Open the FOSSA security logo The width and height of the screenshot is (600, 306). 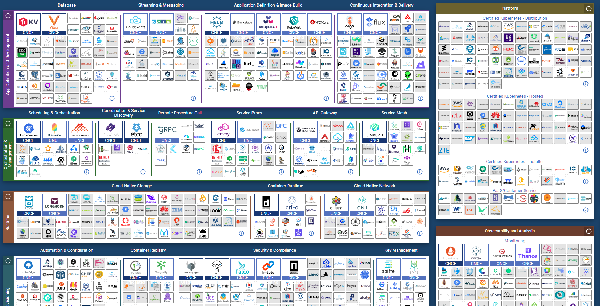(x=326, y=286)
